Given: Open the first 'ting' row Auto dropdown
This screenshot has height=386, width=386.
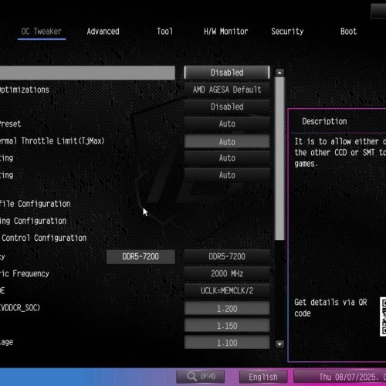Looking at the screenshot, I should coord(227,158).
